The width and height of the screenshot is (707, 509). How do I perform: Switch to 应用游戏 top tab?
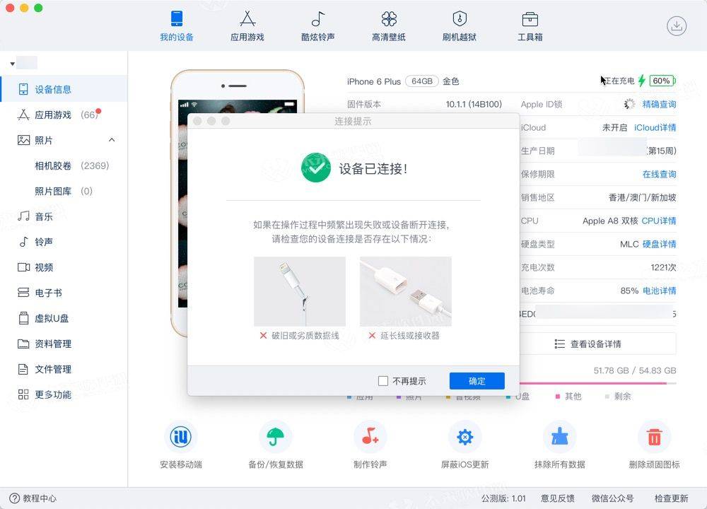(x=247, y=25)
